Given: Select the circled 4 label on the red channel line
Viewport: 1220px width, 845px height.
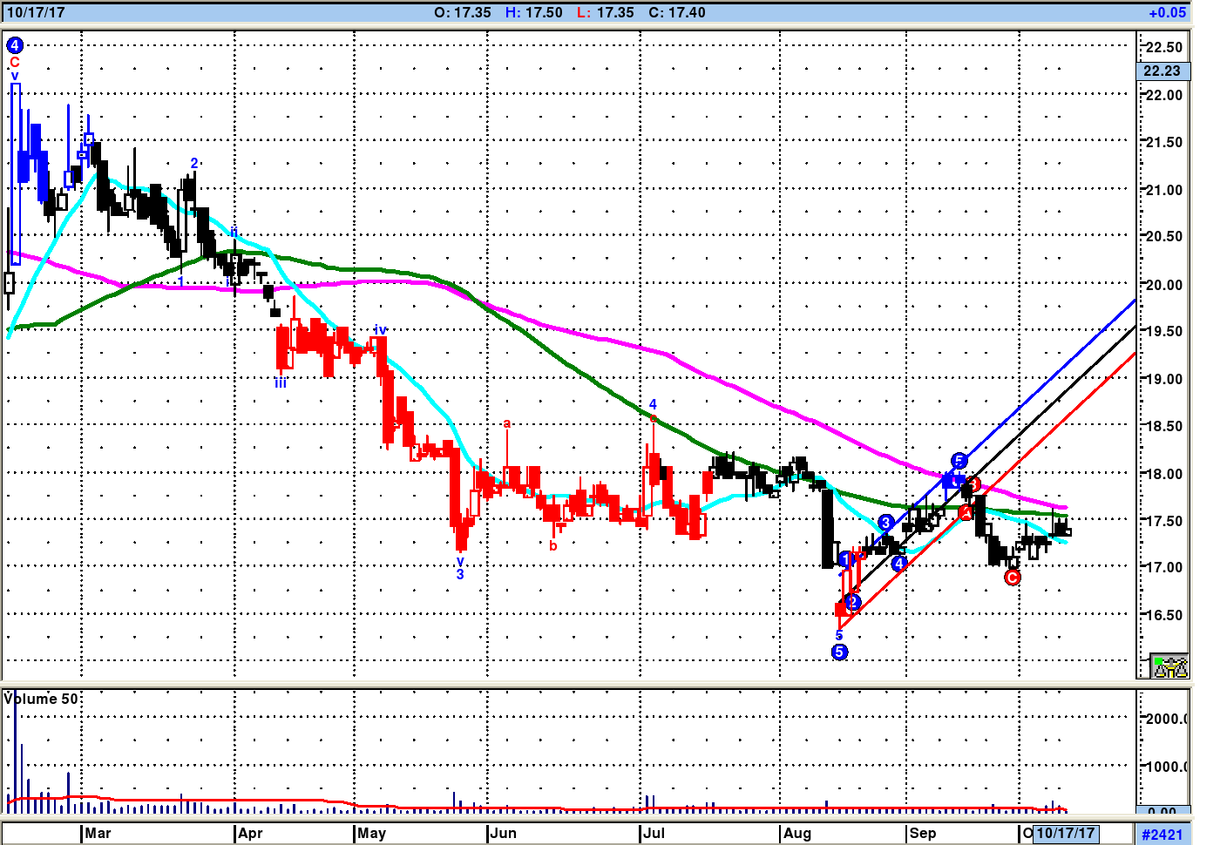Looking at the screenshot, I should (x=899, y=564).
